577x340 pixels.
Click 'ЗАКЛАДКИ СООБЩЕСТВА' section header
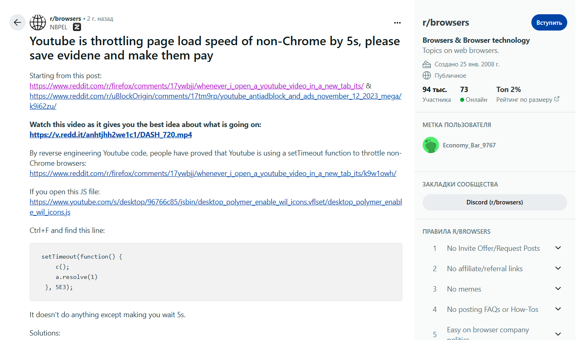[460, 184]
